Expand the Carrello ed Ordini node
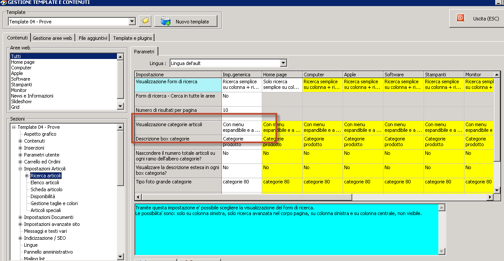The height and width of the screenshot is (261, 504). pos(20,162)
